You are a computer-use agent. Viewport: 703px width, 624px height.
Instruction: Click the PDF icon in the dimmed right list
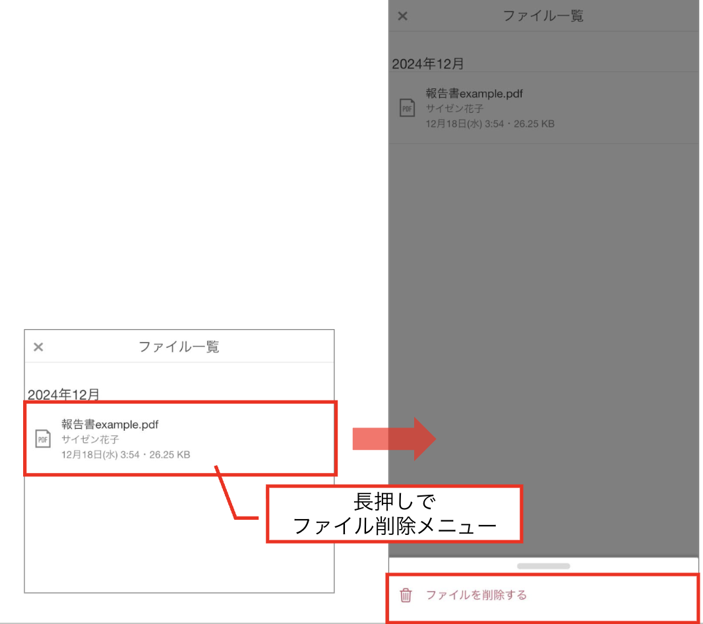[407, 108]
